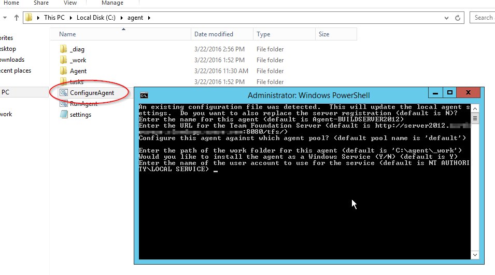
Task: Click the PowerShell vertical scrollbar thumb
Action: (475, 118)
